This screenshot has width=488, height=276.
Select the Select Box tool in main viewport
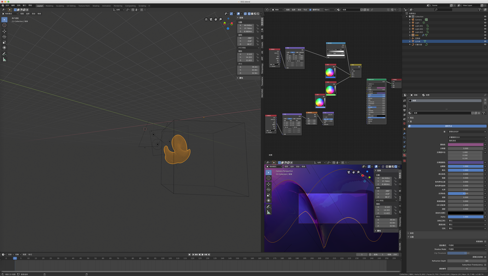[x=4, y=20]
